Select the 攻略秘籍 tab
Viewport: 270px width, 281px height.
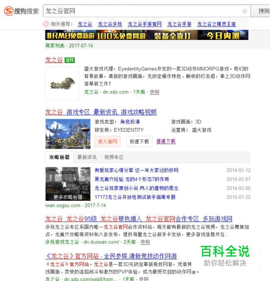tap(59, 157)
